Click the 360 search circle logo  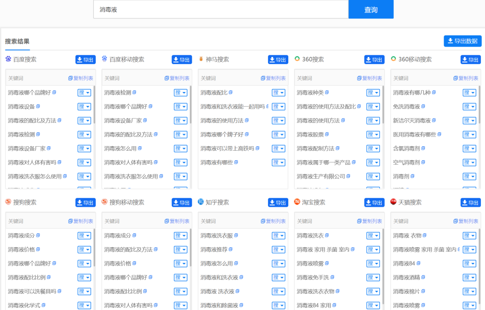(x=297, y=59)
